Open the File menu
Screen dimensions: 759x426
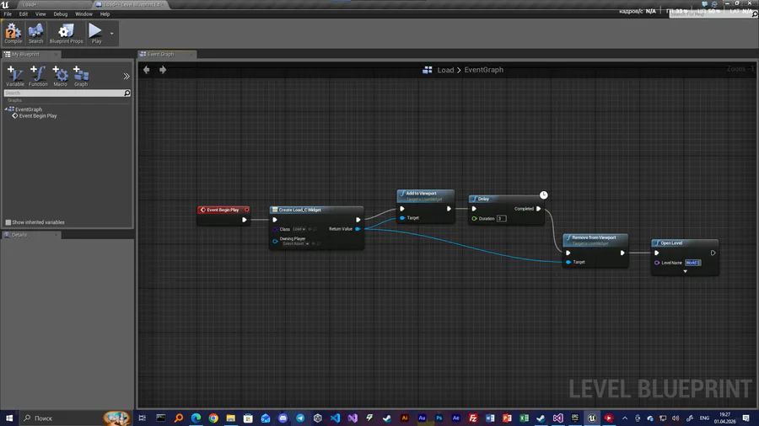click(x=8, y=14)
